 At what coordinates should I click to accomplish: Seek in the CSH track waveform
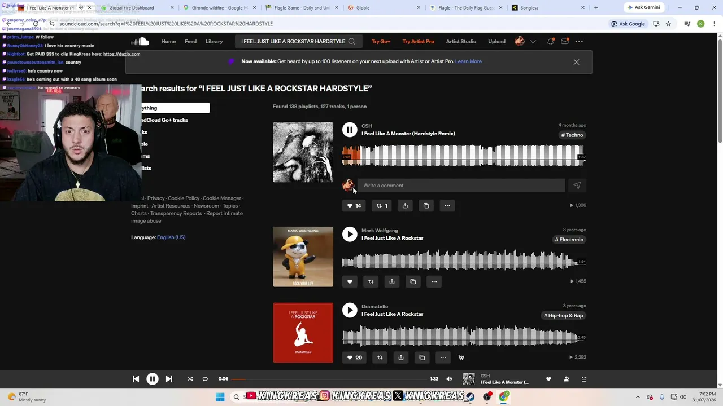pos(464,155)
